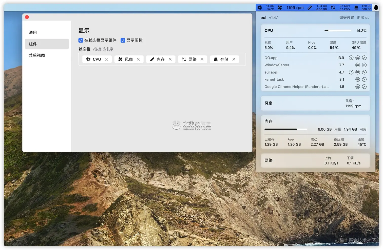
Task: Click 退出 eul to quit
Action: [x=363, y=18]
